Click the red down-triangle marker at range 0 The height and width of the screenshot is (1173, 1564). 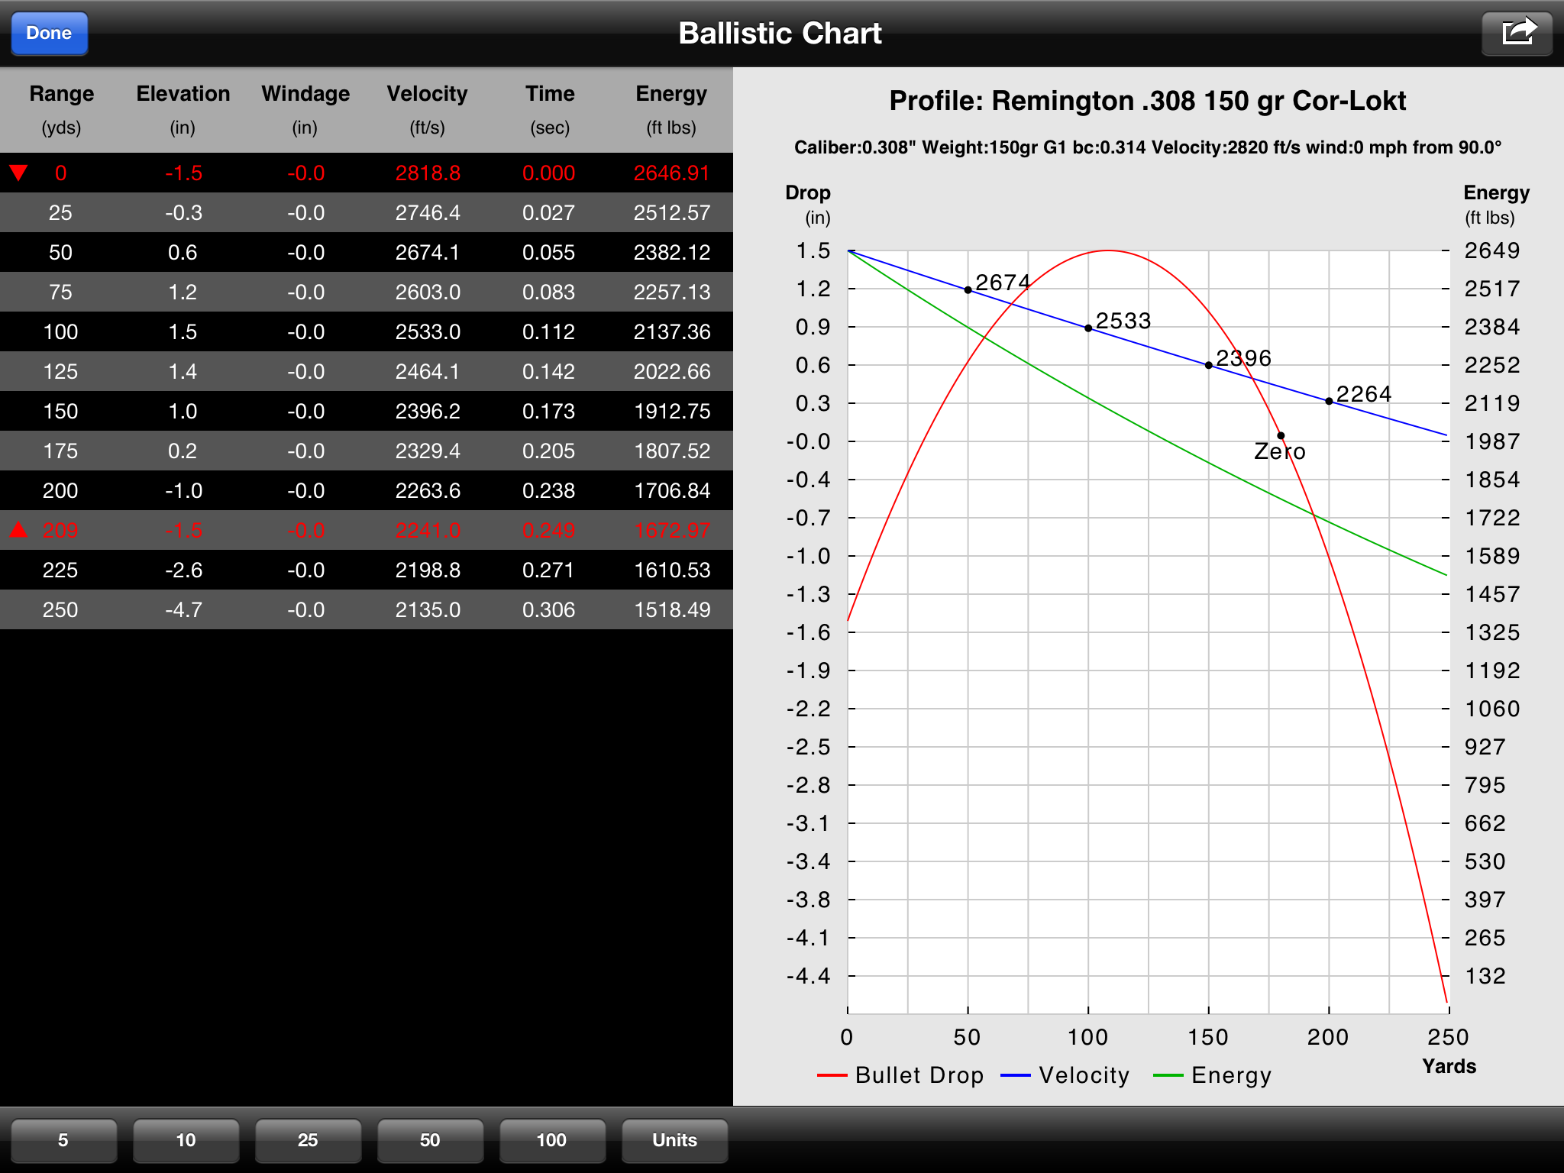tap(18, 173)
